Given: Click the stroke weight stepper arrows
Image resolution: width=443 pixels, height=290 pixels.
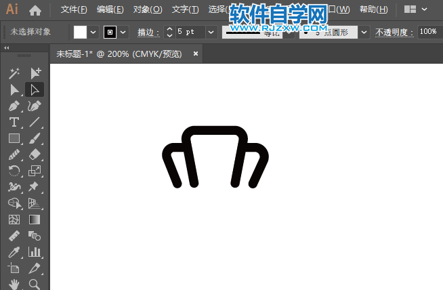Looking at the screenshot, I should [169, 33].
